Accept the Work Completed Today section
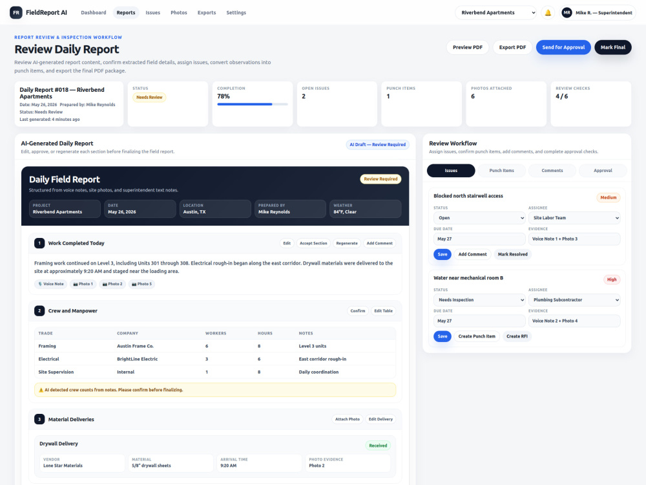Image resolution: width=646 pixels, height=485 pixels. (313, 243)
